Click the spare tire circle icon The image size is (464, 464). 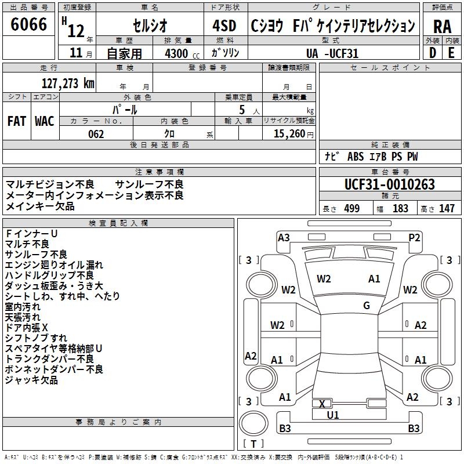(253, 423)
